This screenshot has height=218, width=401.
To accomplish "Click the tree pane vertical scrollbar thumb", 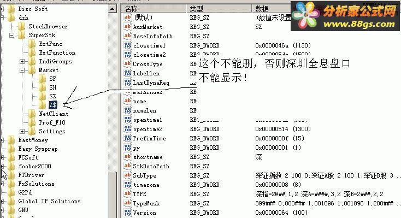I will (x=113, y=195).
